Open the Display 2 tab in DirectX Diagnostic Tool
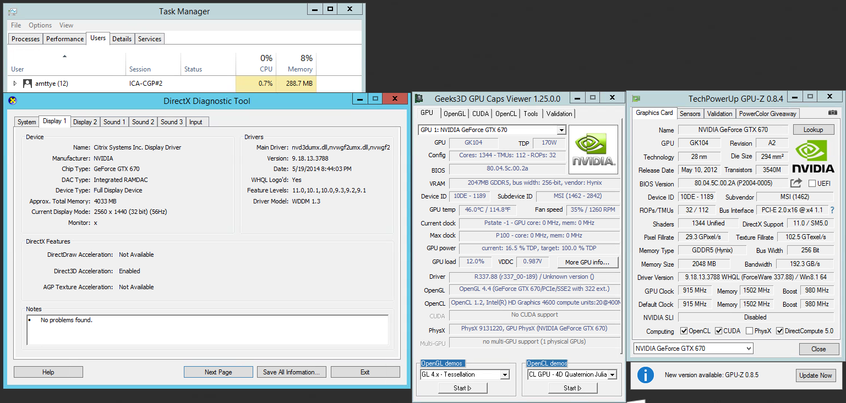This screenshot has height=403, width=846. (x=85, y=122)
